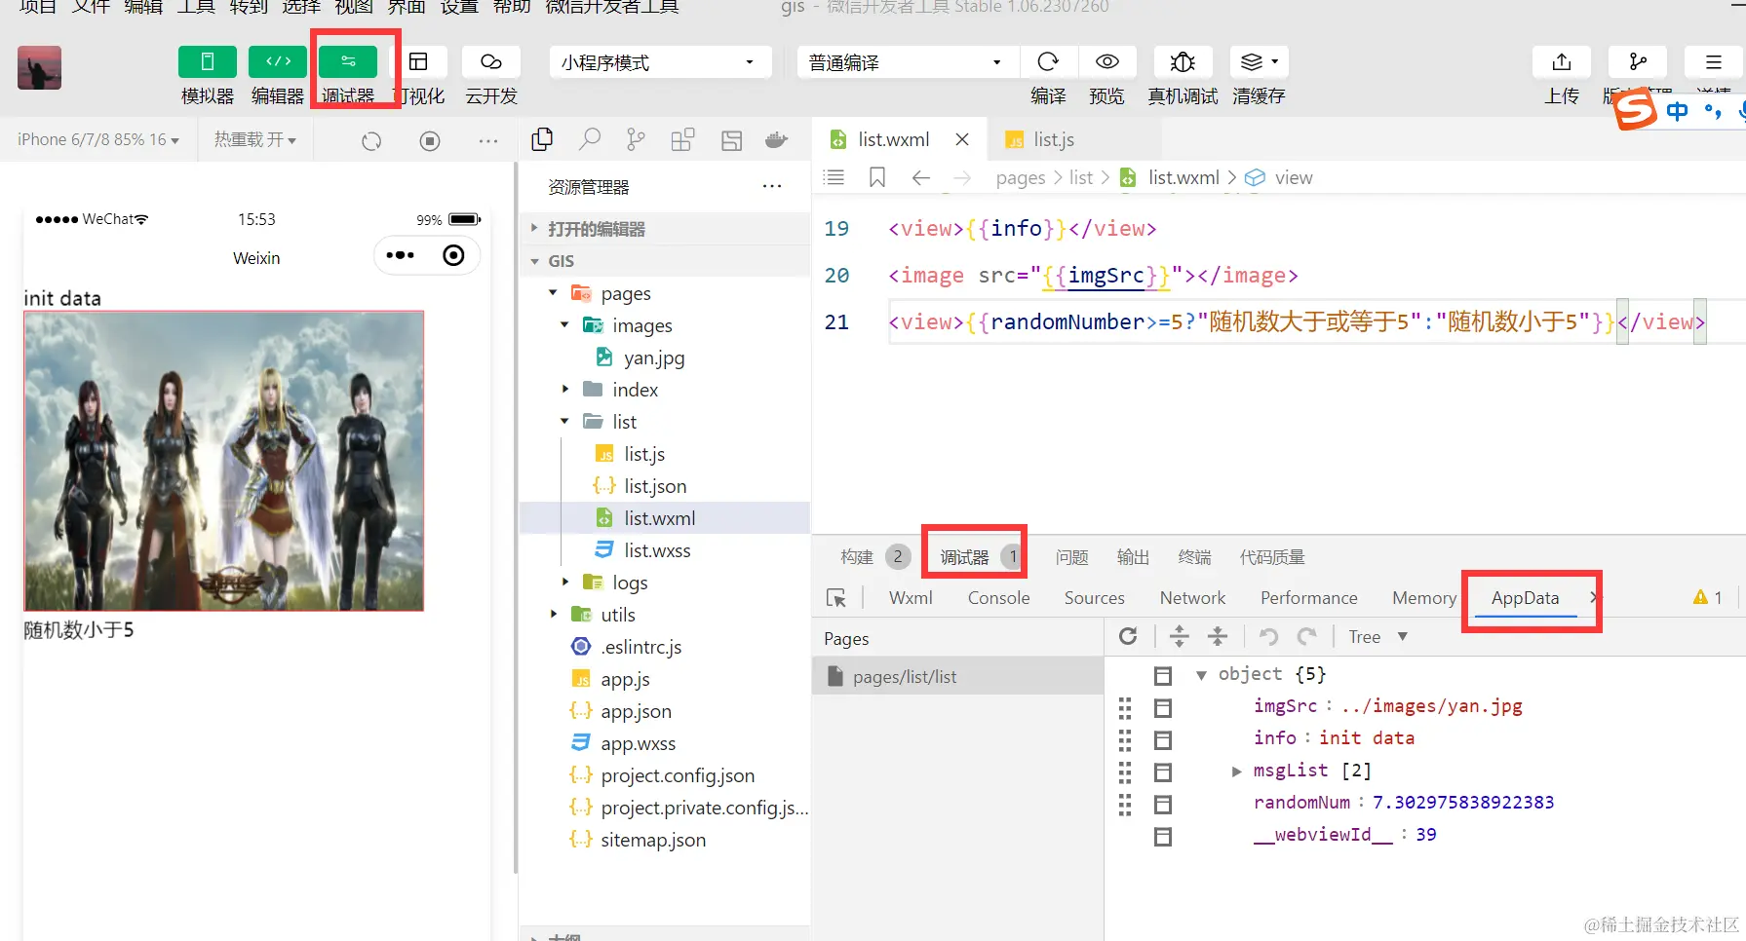
Task: Open sitemap.json file
Action: pyautogui.click(x=652, y=840)
